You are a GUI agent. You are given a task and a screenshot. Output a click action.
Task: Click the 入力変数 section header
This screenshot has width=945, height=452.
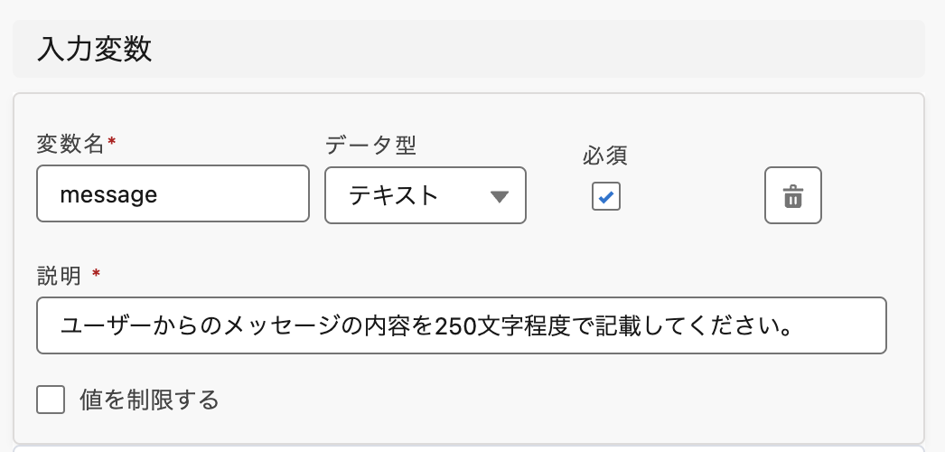point(94,50)
